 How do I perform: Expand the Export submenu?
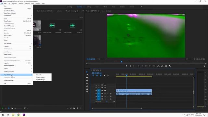(17, 69)
